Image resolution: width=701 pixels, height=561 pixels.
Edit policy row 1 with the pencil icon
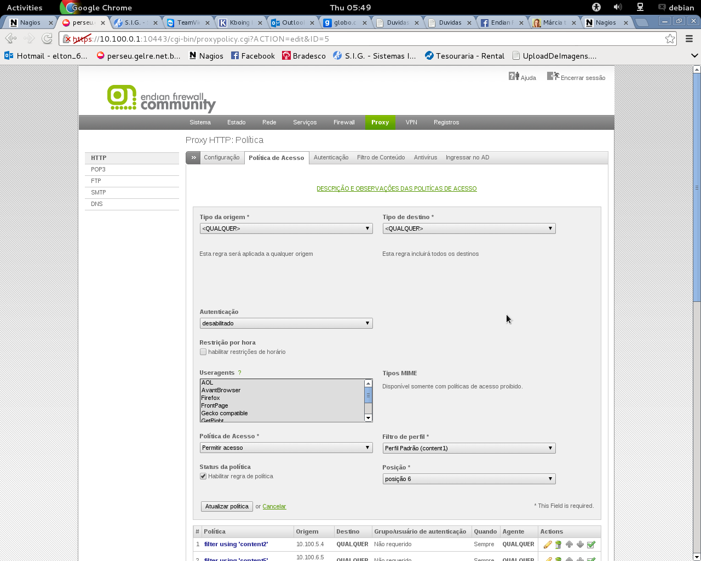[x=547, y=545]
